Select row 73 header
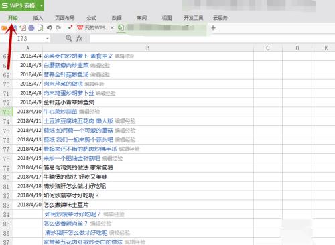The width and height of the screenshot is (335, 245). click(7, 112)
